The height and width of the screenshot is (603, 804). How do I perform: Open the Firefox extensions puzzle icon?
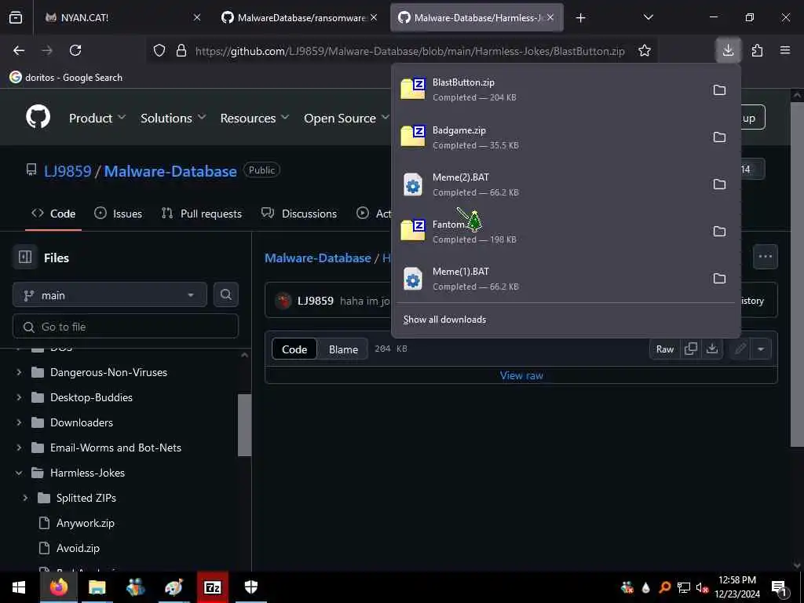[757, 50]
